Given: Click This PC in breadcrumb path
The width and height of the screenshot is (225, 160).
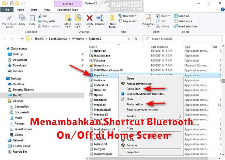Looking at the screenshot, I should click(x=39, y=39).
